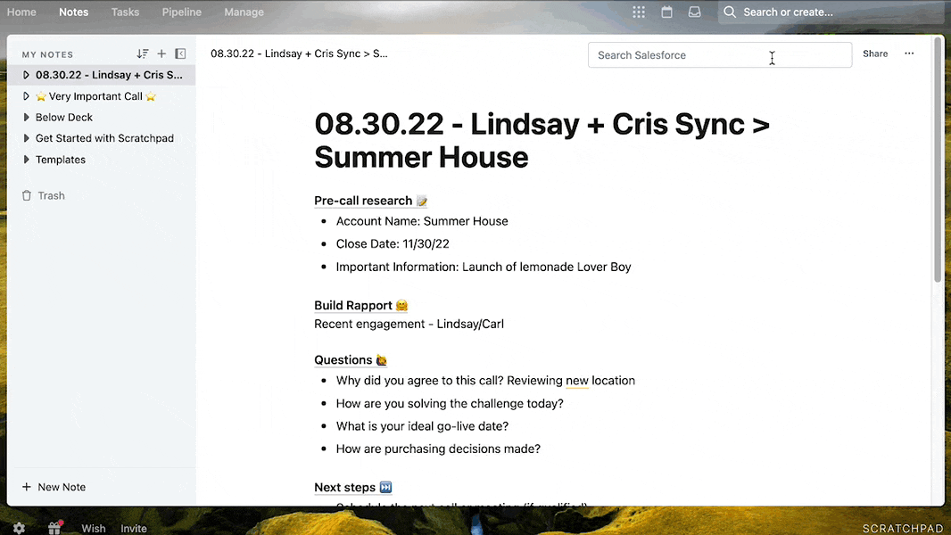
Task: Open the calendar icon in top bar
Action: pos(666,12)
